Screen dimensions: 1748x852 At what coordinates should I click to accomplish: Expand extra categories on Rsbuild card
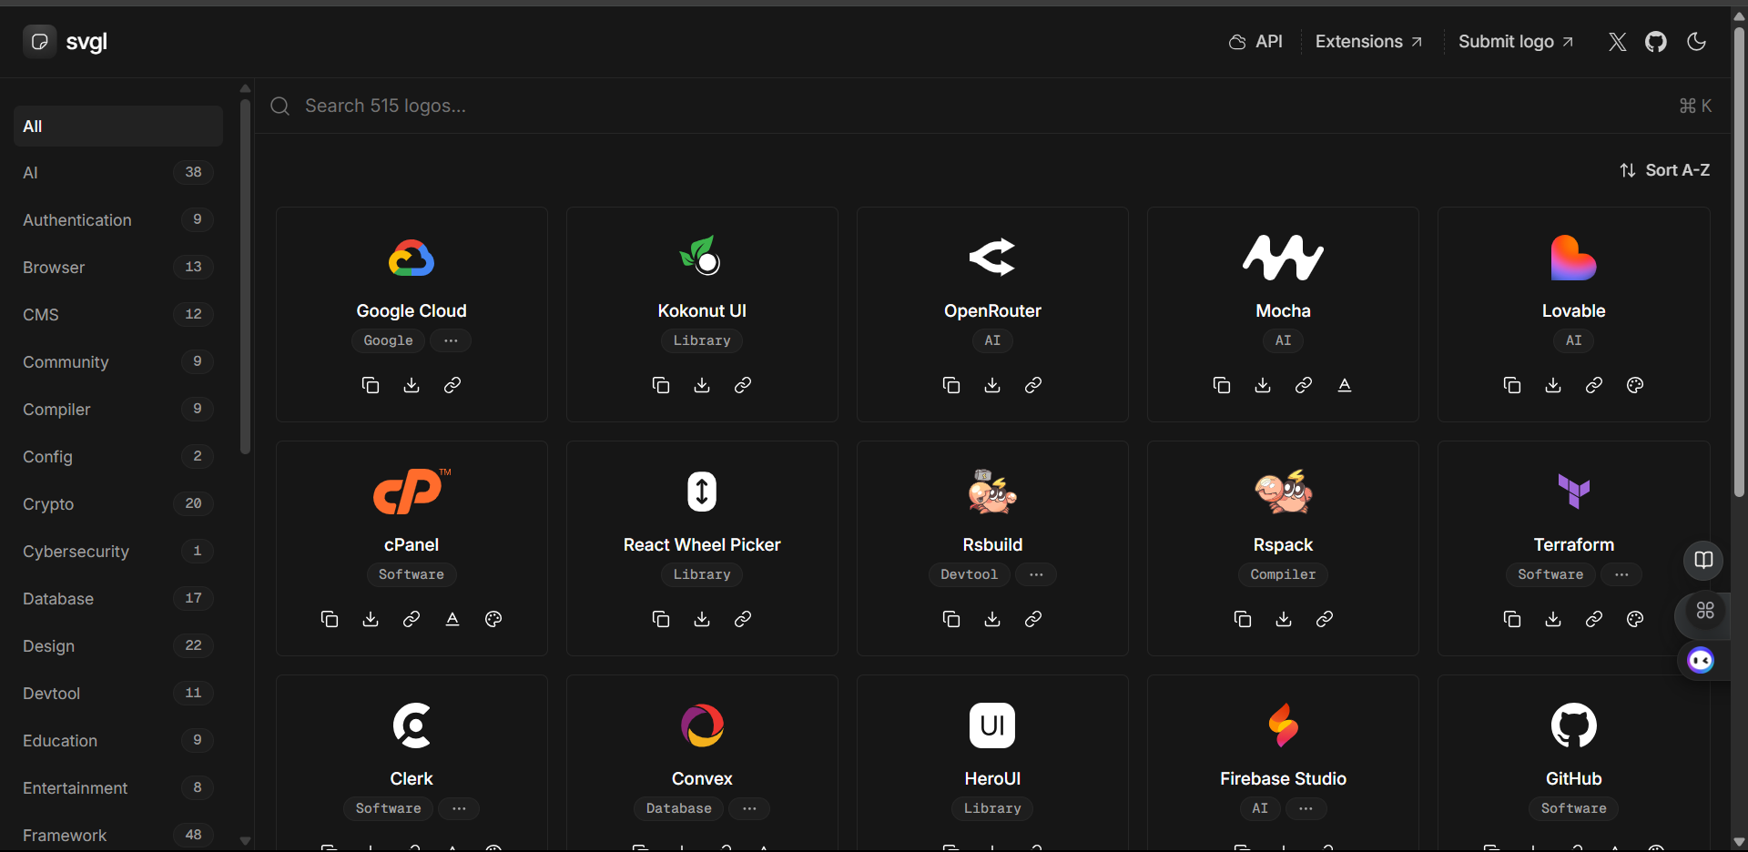pos(1036,574)
